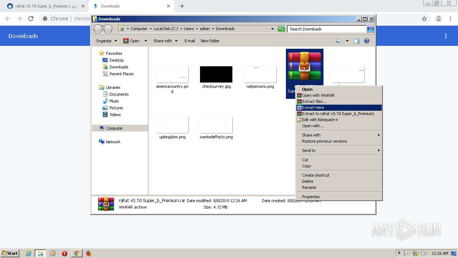This screenshot has height=258, width=458.
Task: Select Favorites in navigation pane
Action: click(111, 53)
